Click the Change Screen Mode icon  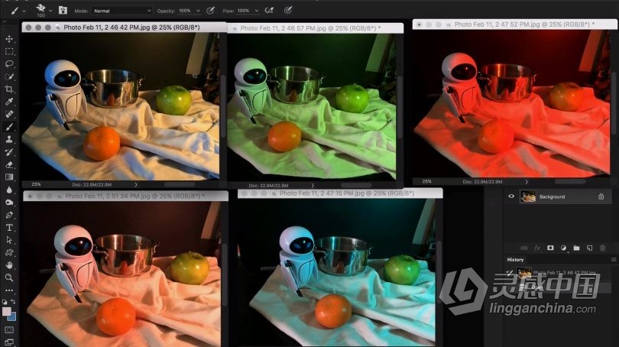pyautogui.click(x=9, y=342)
